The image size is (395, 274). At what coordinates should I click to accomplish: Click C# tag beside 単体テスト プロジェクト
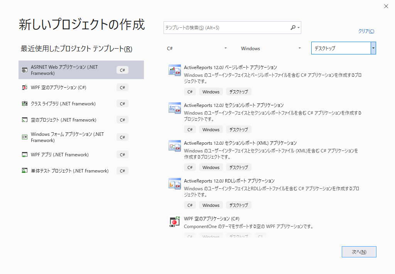tap(122, 171)
